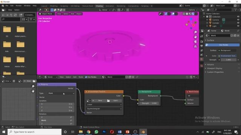241x135 pixels.
Task: Open World Output All target dropdown
Action: click(x=193, y=96)
